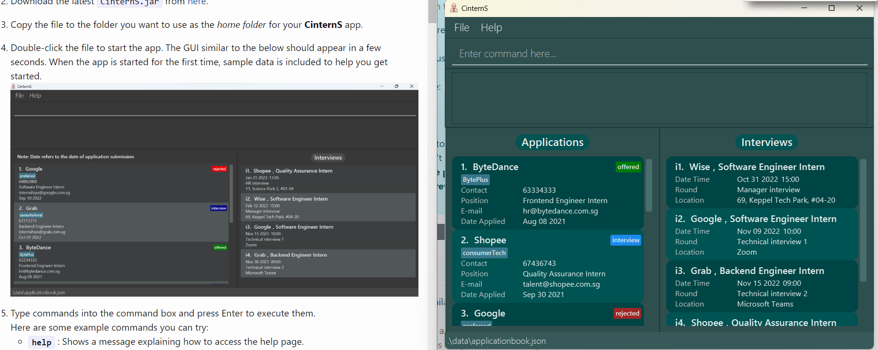The width and height of the screenshot is (878, 350).
Task: Click the Aug 08 2021 date applied
Action: (544, 222)
